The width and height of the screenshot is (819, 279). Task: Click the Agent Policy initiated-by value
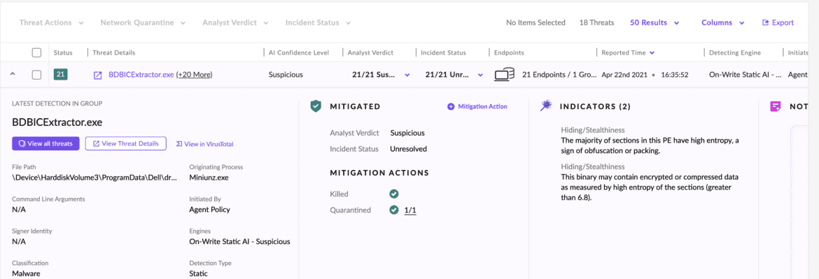[x=209, y=210]
